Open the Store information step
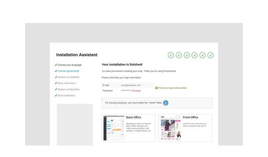This screenshot has width=268, height=157. point(67,83)
